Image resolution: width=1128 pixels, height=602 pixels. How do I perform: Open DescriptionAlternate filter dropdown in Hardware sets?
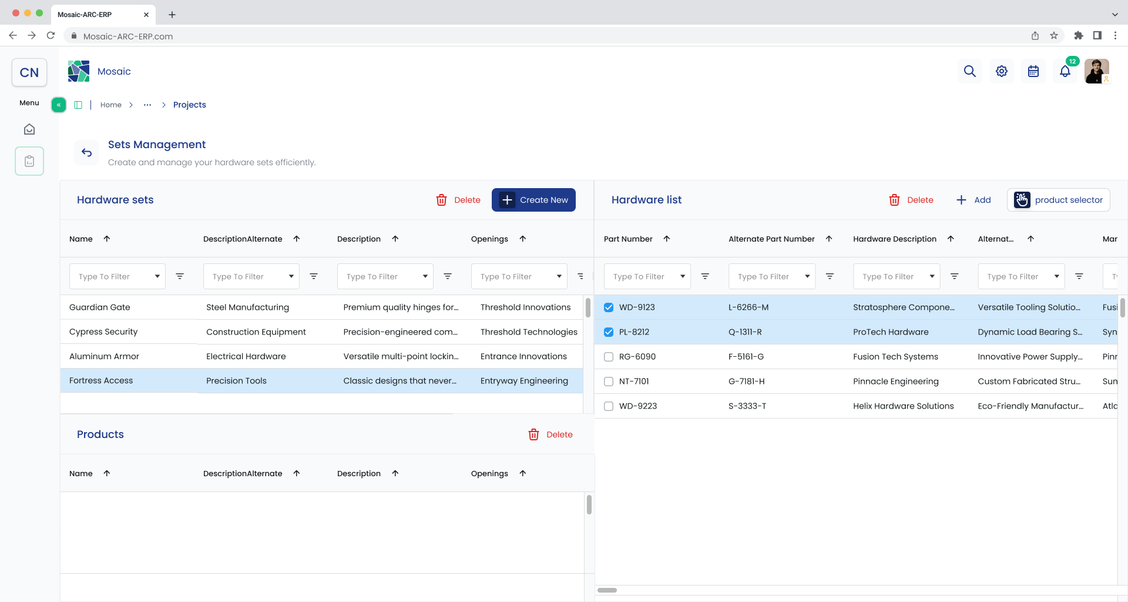point(251,276)
